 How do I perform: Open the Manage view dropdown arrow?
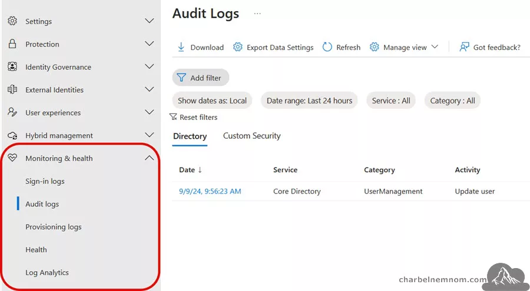point(435,47)
